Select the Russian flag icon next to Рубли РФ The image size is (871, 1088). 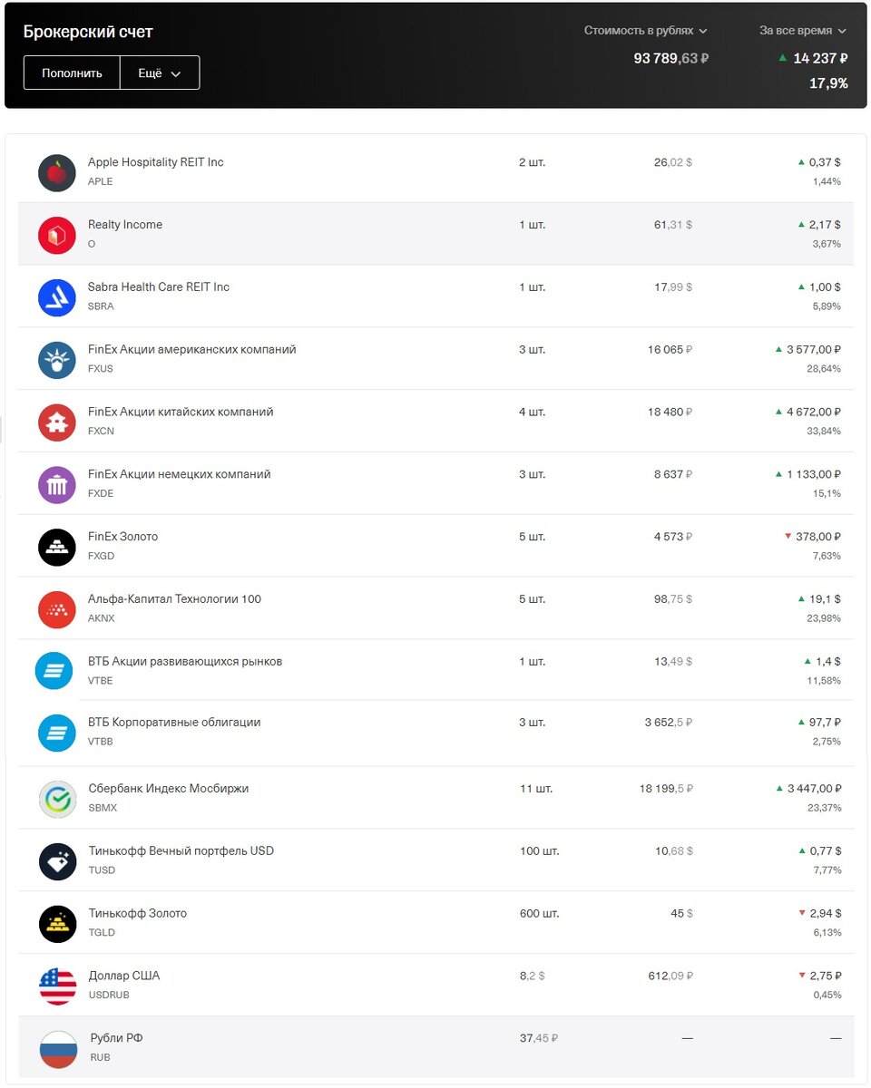(56, 1048)
